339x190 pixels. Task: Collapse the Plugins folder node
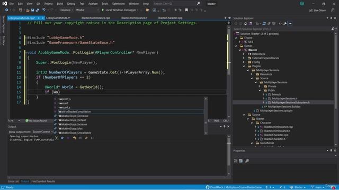244,66
